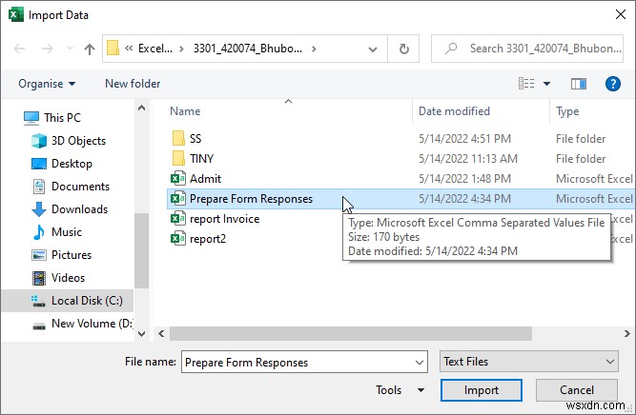
Task: Open the Text Files type dropdown
Action: pyautogui.click(x=529, y=362)
